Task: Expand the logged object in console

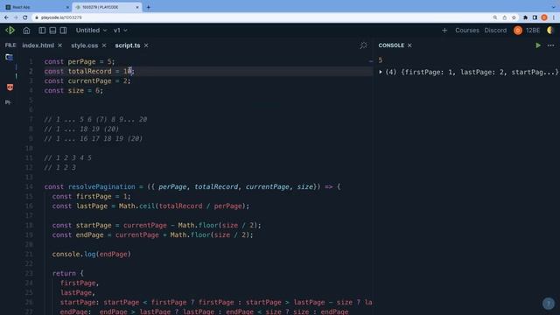Action: coord(381,72)
